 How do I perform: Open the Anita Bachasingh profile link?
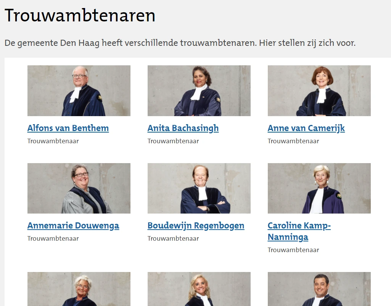183,128
